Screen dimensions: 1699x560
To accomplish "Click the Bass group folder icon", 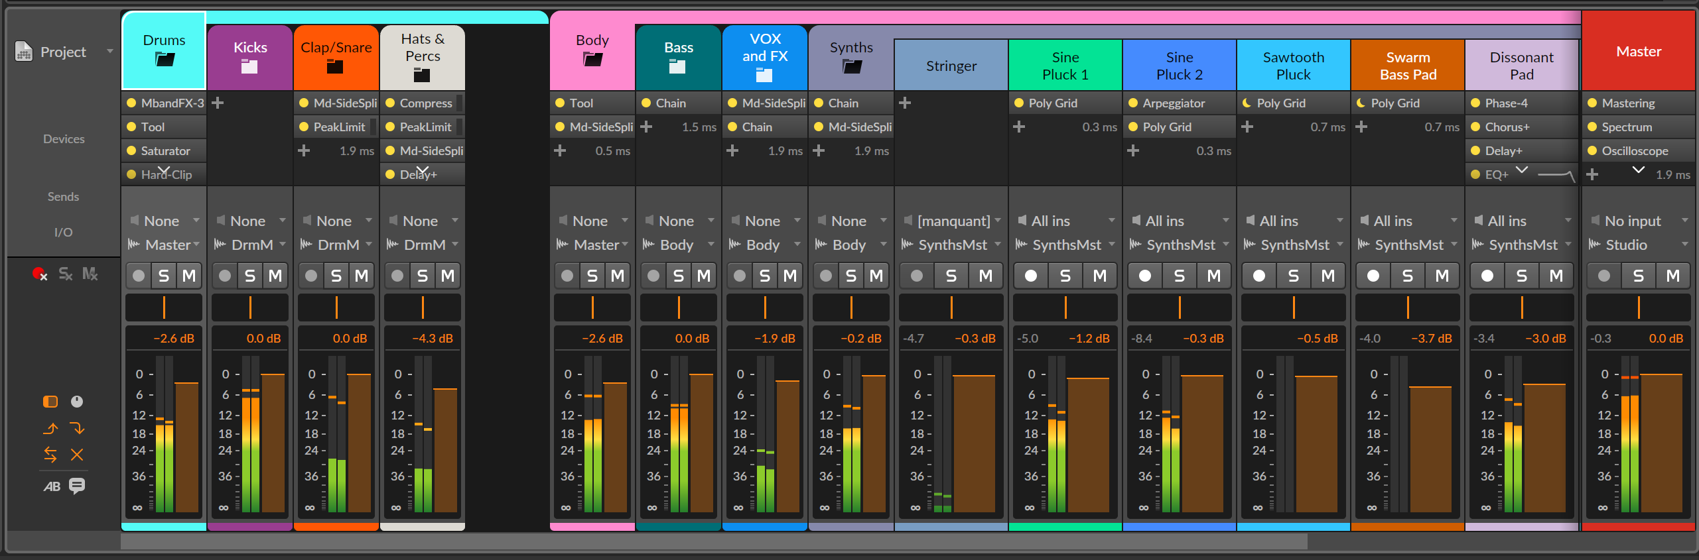I will 677,66.
